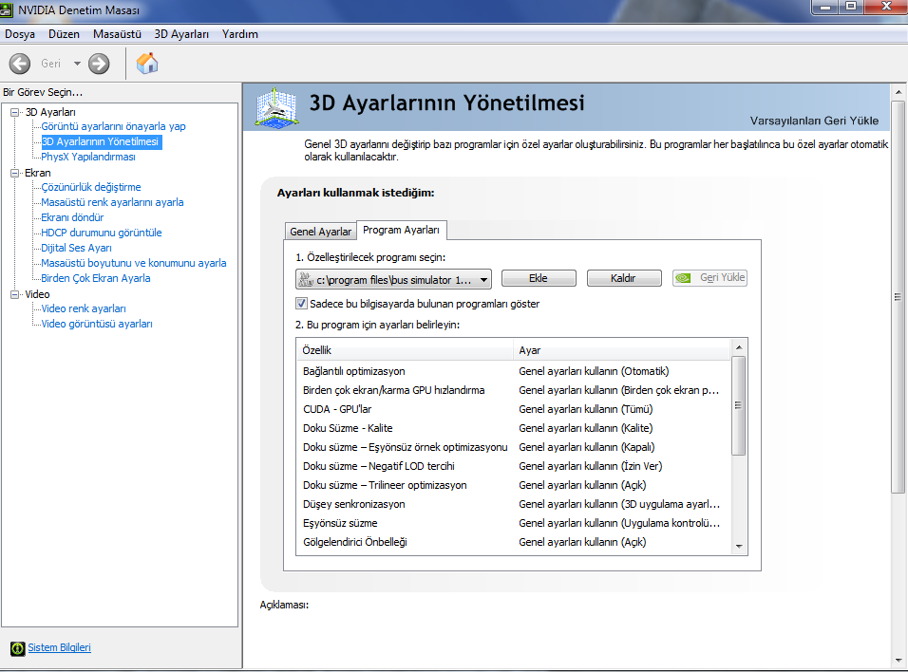908x672 pixels.
Task: Select Doku süzme Trilineer optimizasyon row
Action: click(x=514, y=485)
